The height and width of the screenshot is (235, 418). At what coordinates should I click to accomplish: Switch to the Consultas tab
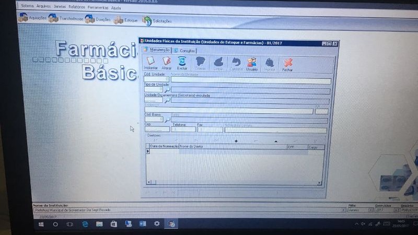coord(184,50)
